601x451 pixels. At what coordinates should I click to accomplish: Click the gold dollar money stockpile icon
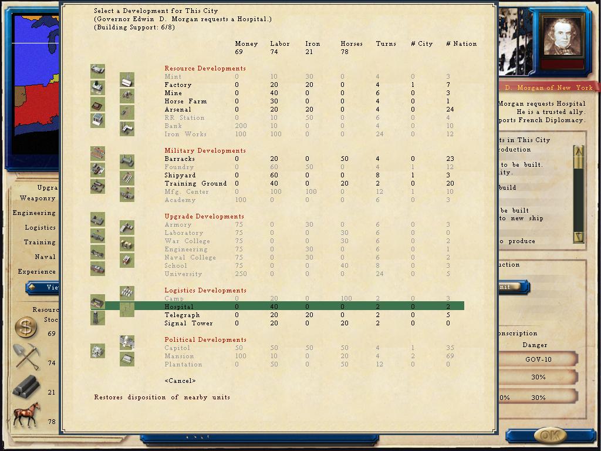(x=26, y=328)
